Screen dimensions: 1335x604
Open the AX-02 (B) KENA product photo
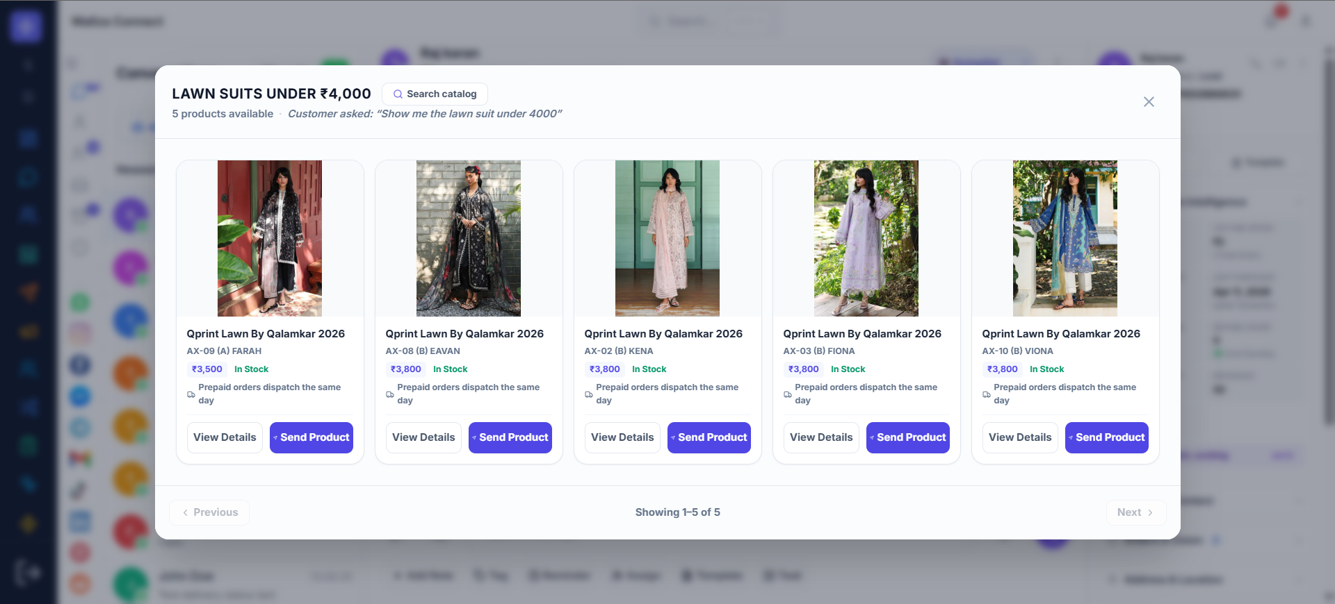coord(667,238)
